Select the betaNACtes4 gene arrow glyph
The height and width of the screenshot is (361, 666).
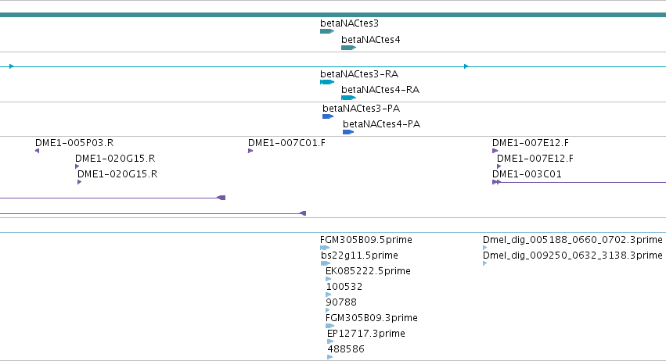[x=348, y=48]
